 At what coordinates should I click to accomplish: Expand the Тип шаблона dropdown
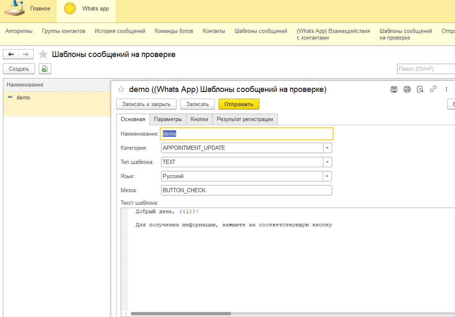(327, 162)
